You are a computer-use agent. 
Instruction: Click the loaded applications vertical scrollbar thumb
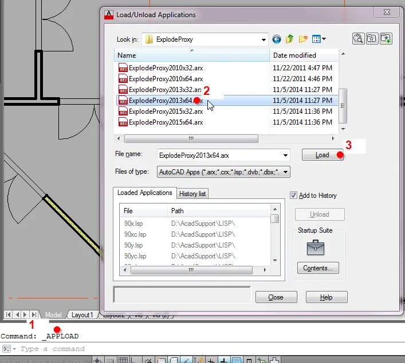pos(275,218)
